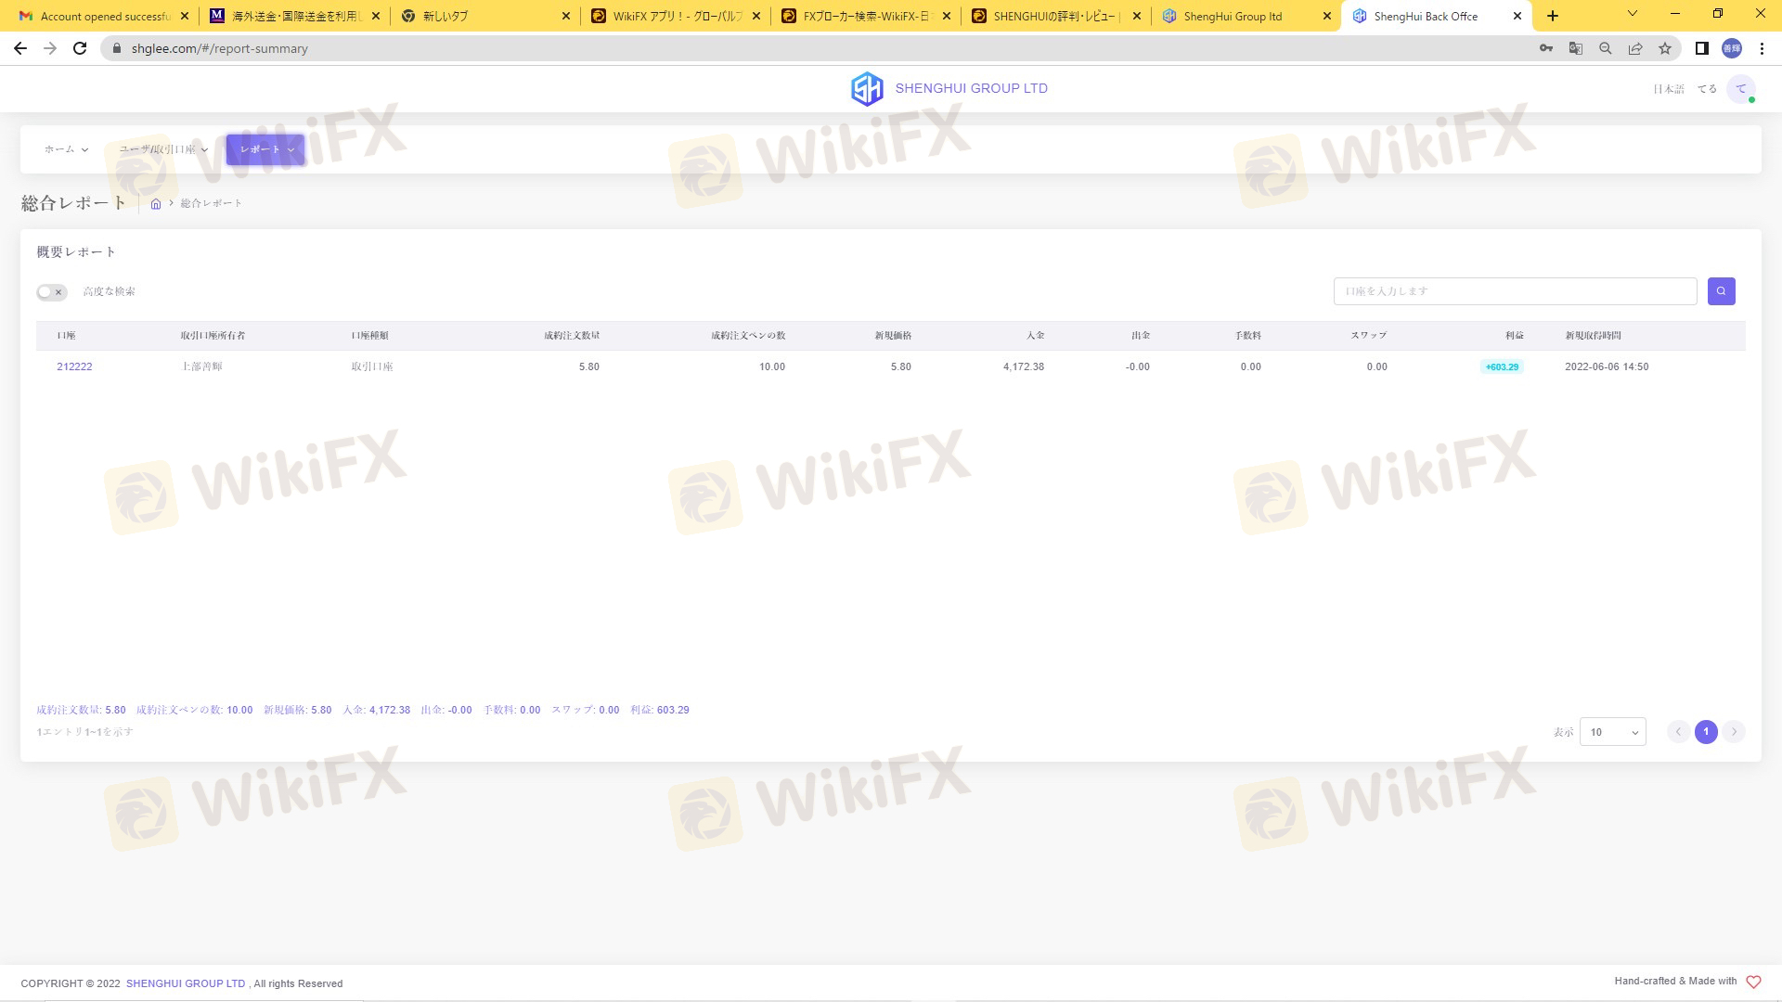Click the 口座 column header
Viewport: 1782px width, 1002px height.
[66, 336]
